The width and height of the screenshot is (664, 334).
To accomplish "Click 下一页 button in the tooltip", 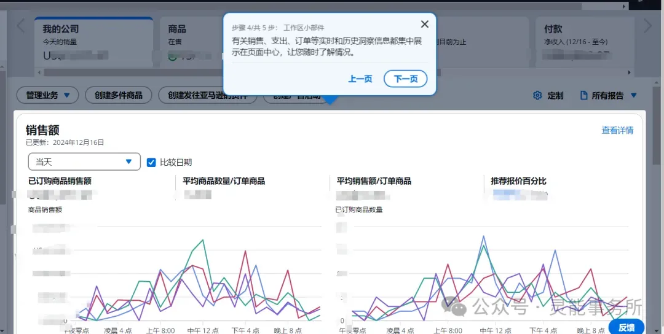I will 405,79.
